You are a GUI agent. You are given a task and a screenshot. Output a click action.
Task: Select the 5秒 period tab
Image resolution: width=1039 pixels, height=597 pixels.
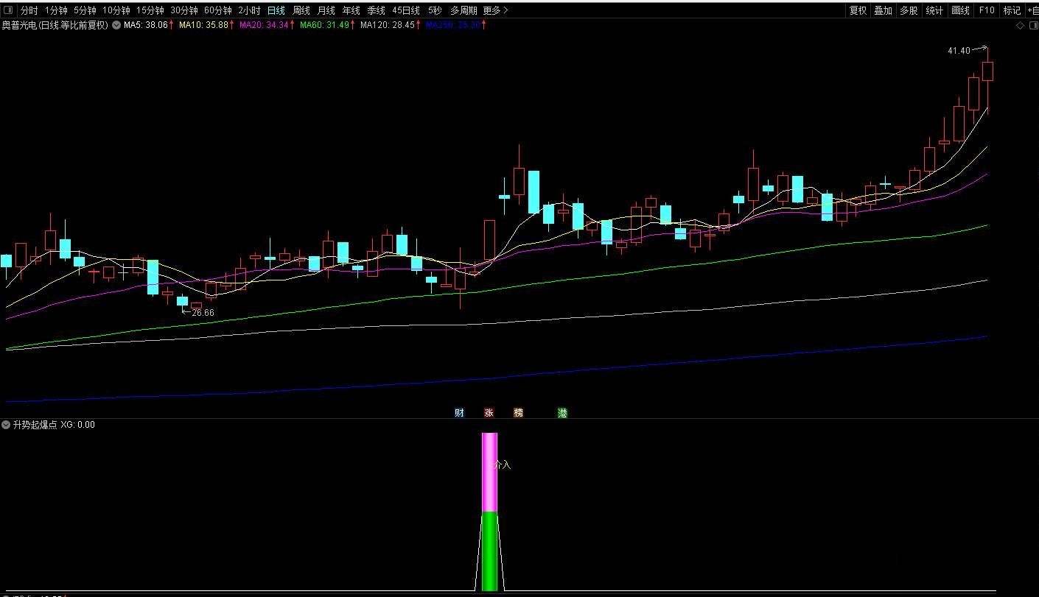pyautogui.click(x=435, y=10)
